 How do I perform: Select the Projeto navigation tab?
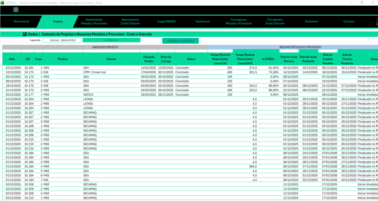[x=58, y=22]
